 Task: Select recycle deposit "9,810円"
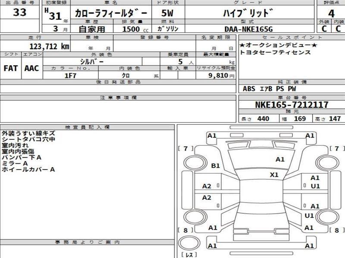point(221,76)
